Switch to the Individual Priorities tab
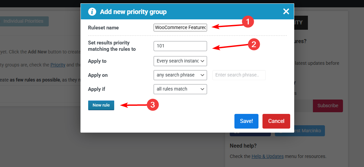 tap(24, 21)
